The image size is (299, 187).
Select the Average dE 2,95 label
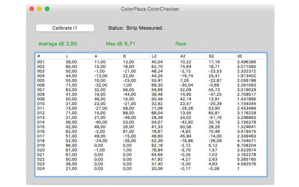tap(58, 44)
